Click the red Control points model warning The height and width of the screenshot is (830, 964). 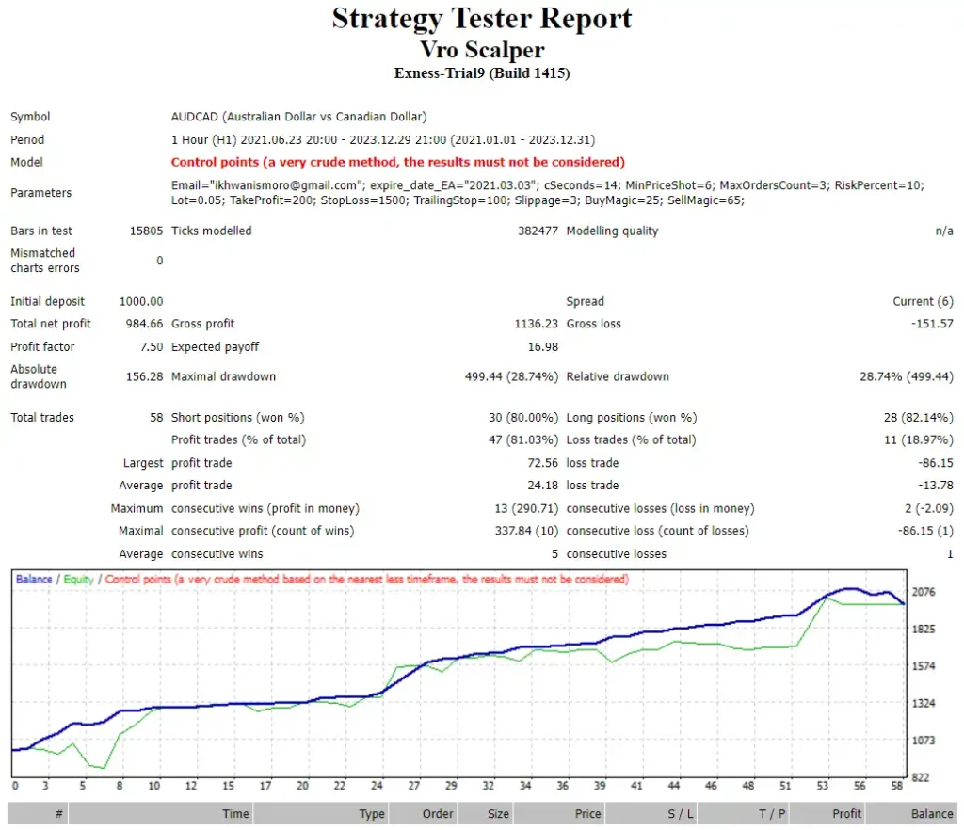[x=397, y=162]
